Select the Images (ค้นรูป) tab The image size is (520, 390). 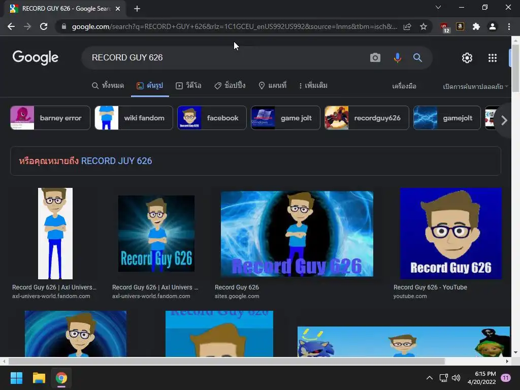(150, 85)
